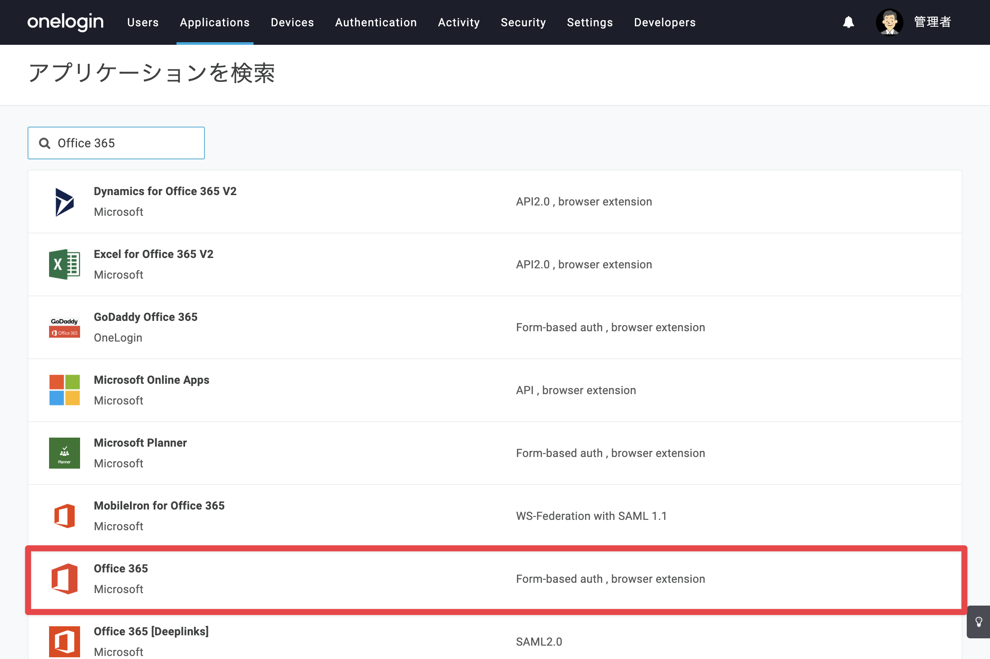
Task: Open the Developers menu
Action: tap(665, 22)
